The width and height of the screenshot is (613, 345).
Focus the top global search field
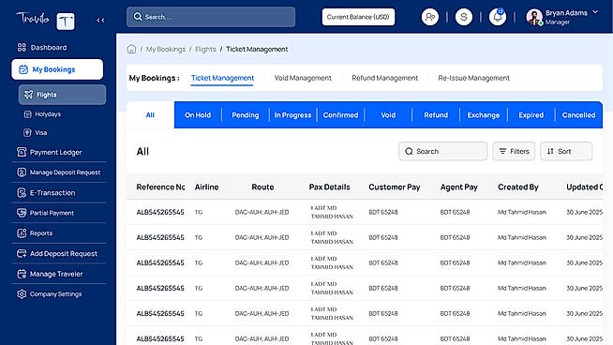[211, 17]
